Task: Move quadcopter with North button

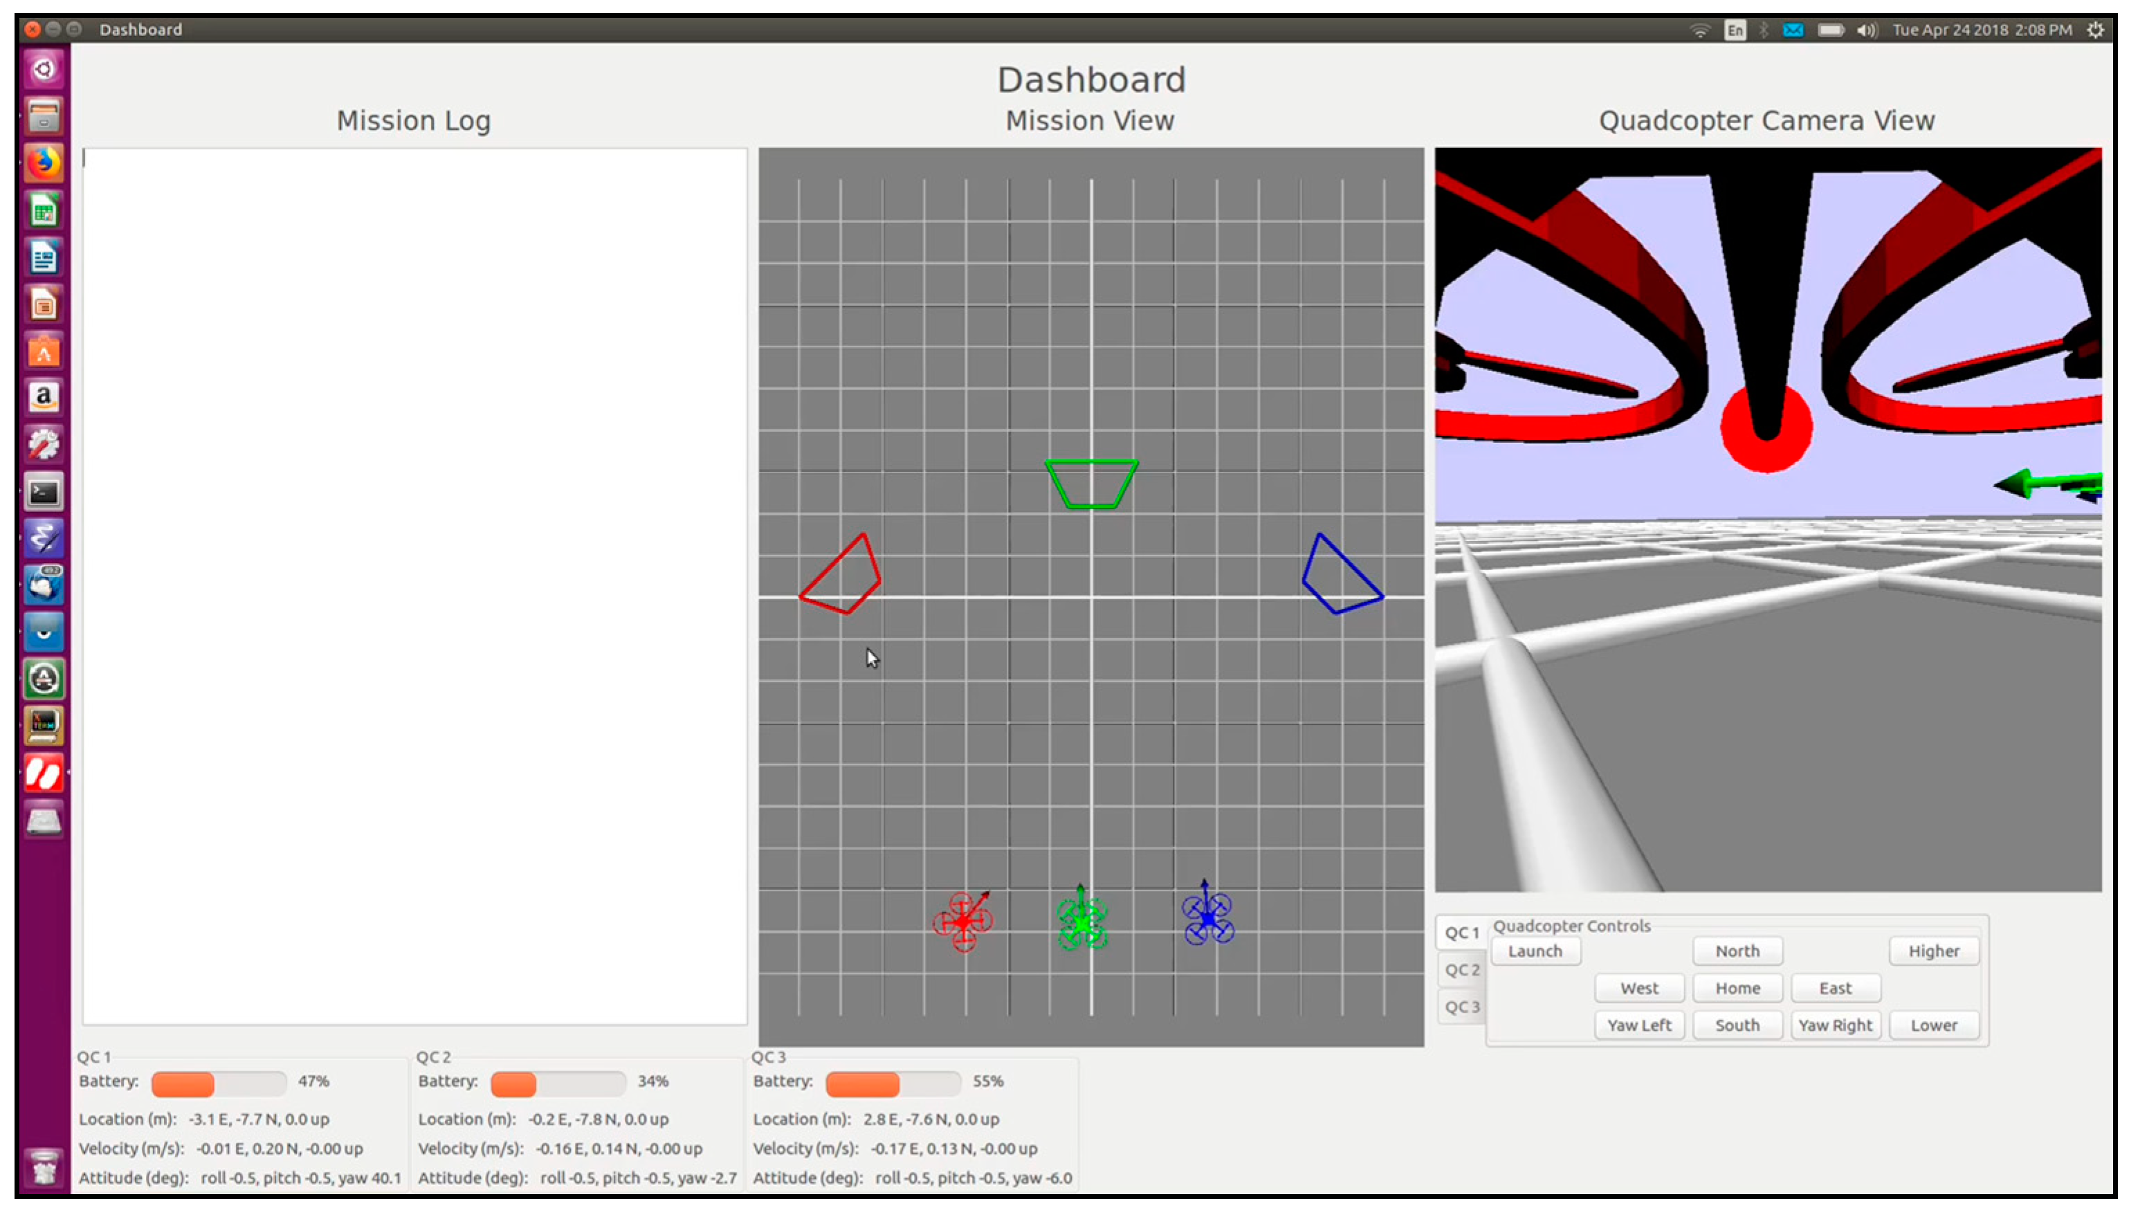Action: click(1737, 951)
